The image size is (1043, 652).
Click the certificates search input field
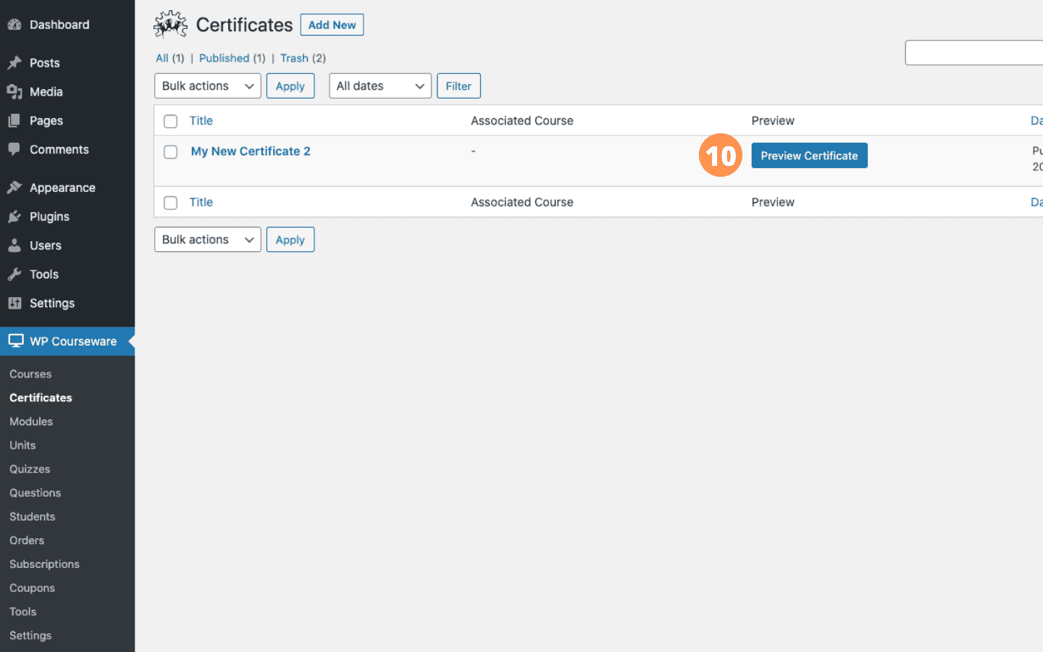tap(973, 53)
